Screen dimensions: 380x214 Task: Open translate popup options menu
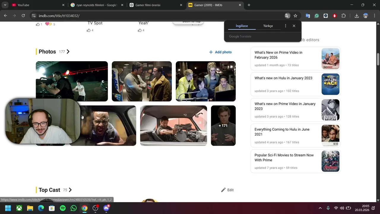[286, 26]
